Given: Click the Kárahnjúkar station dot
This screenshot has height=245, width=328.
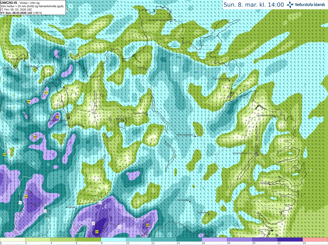Looking at the screenshot, I should tap(190, 202).
